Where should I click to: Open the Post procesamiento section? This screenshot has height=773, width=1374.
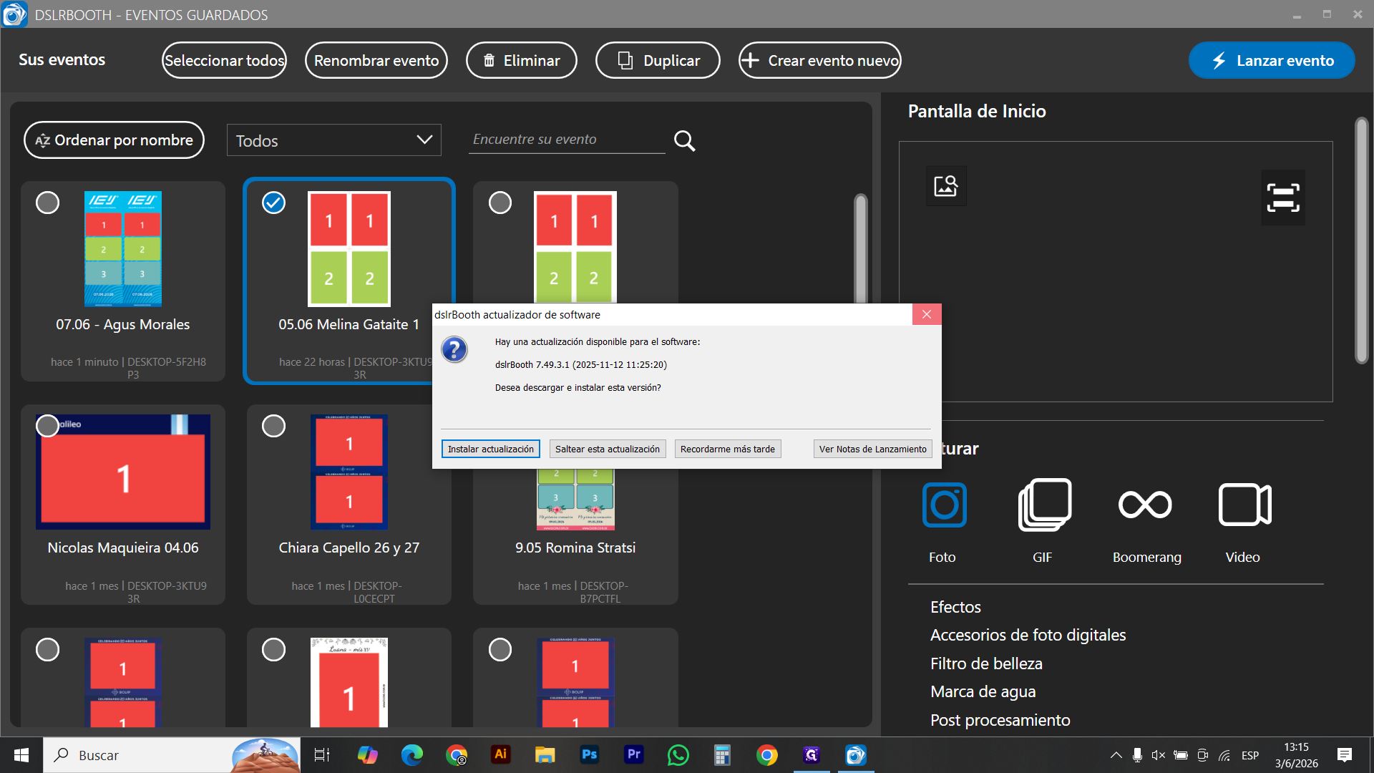[1000, 720]
